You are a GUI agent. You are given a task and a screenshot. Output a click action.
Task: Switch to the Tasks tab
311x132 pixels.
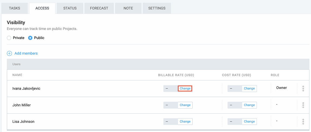[x=15, y=8]
